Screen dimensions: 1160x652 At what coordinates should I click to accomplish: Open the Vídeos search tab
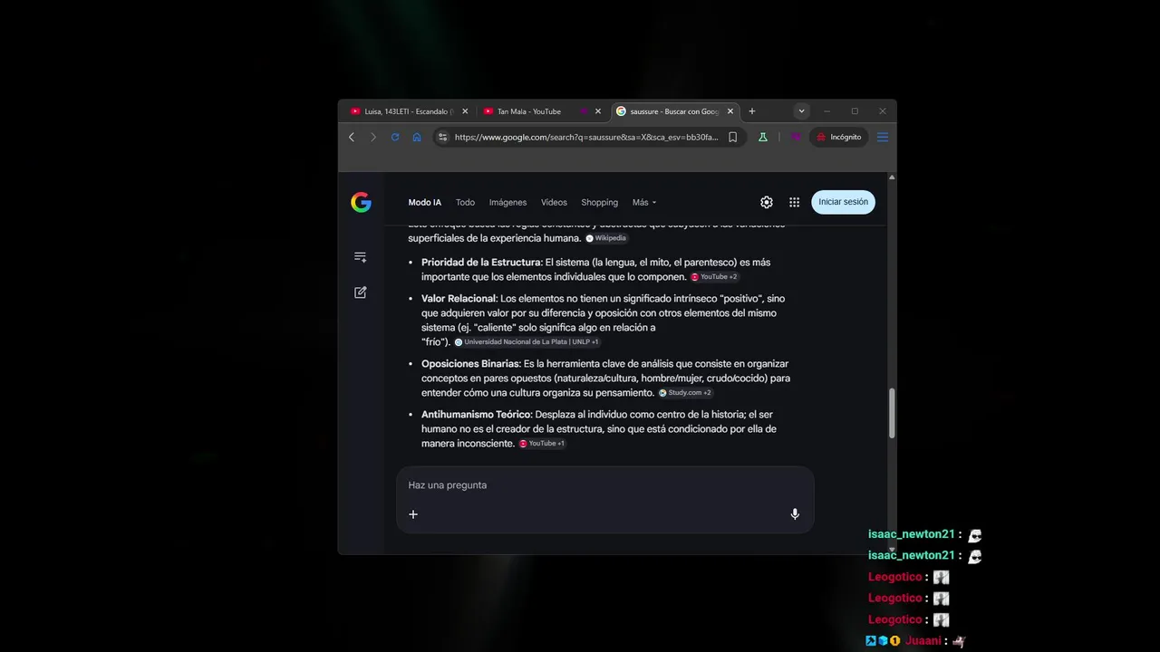554,203
